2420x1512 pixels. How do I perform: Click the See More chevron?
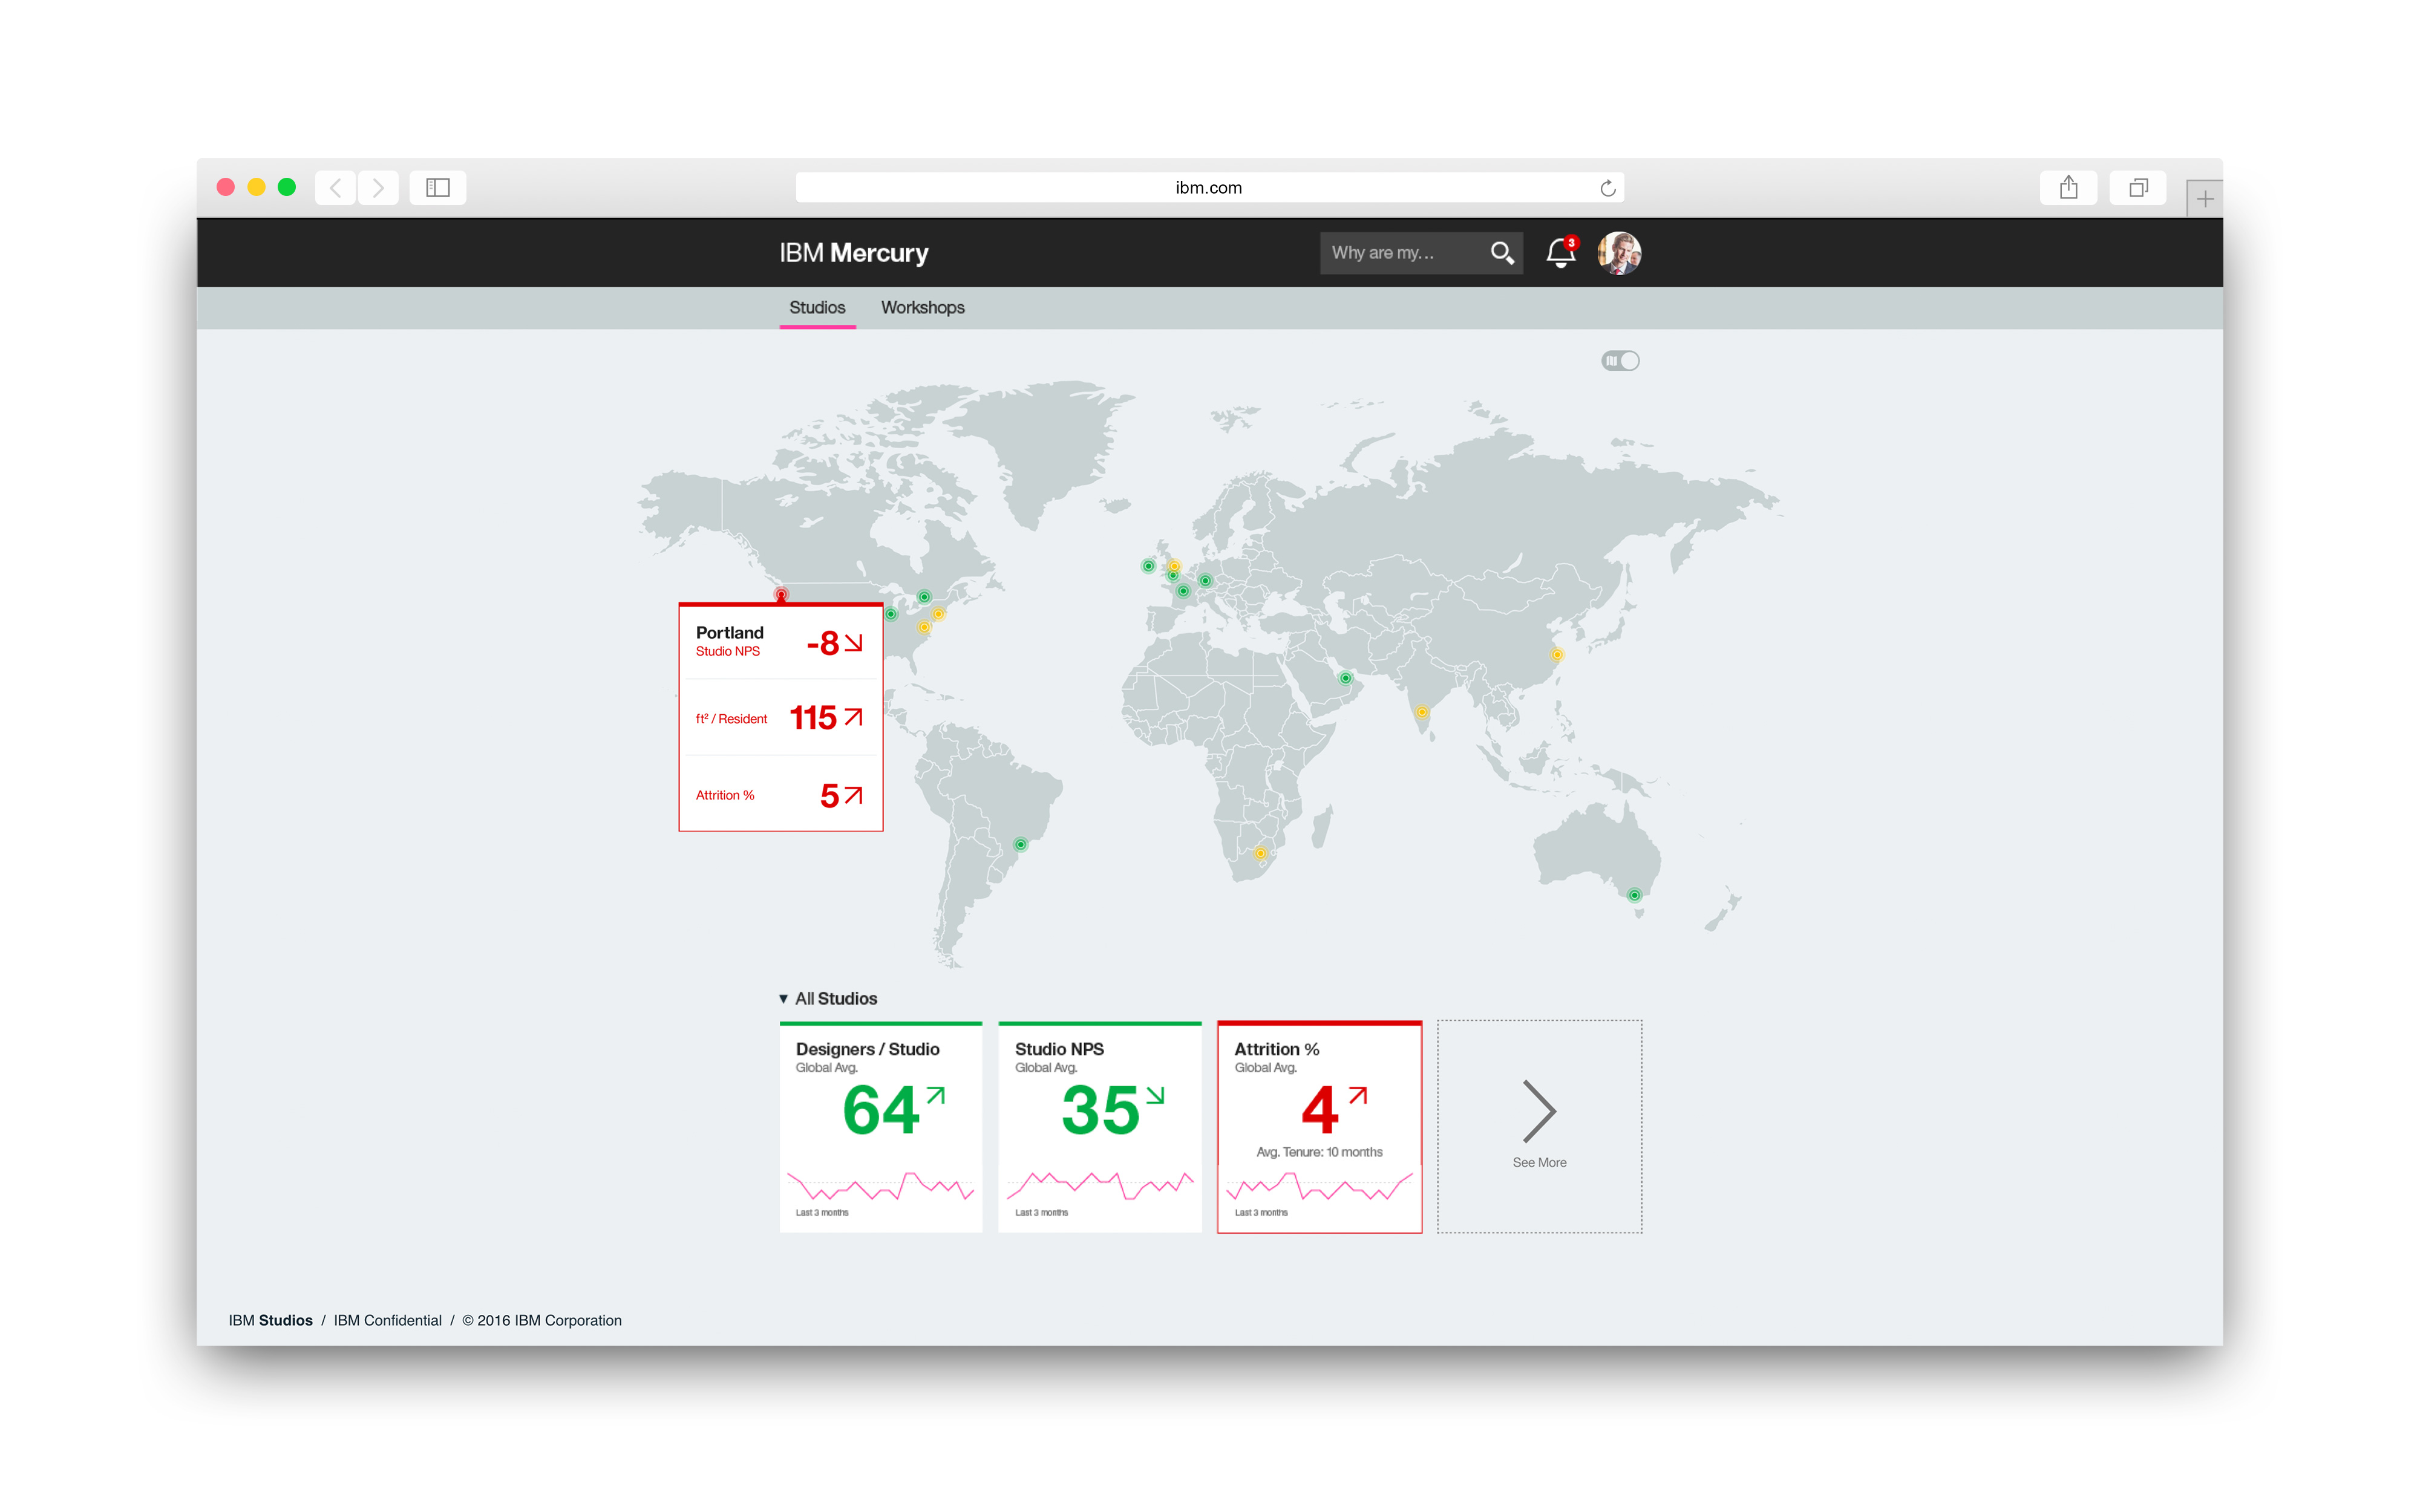pos(1538,1112)
